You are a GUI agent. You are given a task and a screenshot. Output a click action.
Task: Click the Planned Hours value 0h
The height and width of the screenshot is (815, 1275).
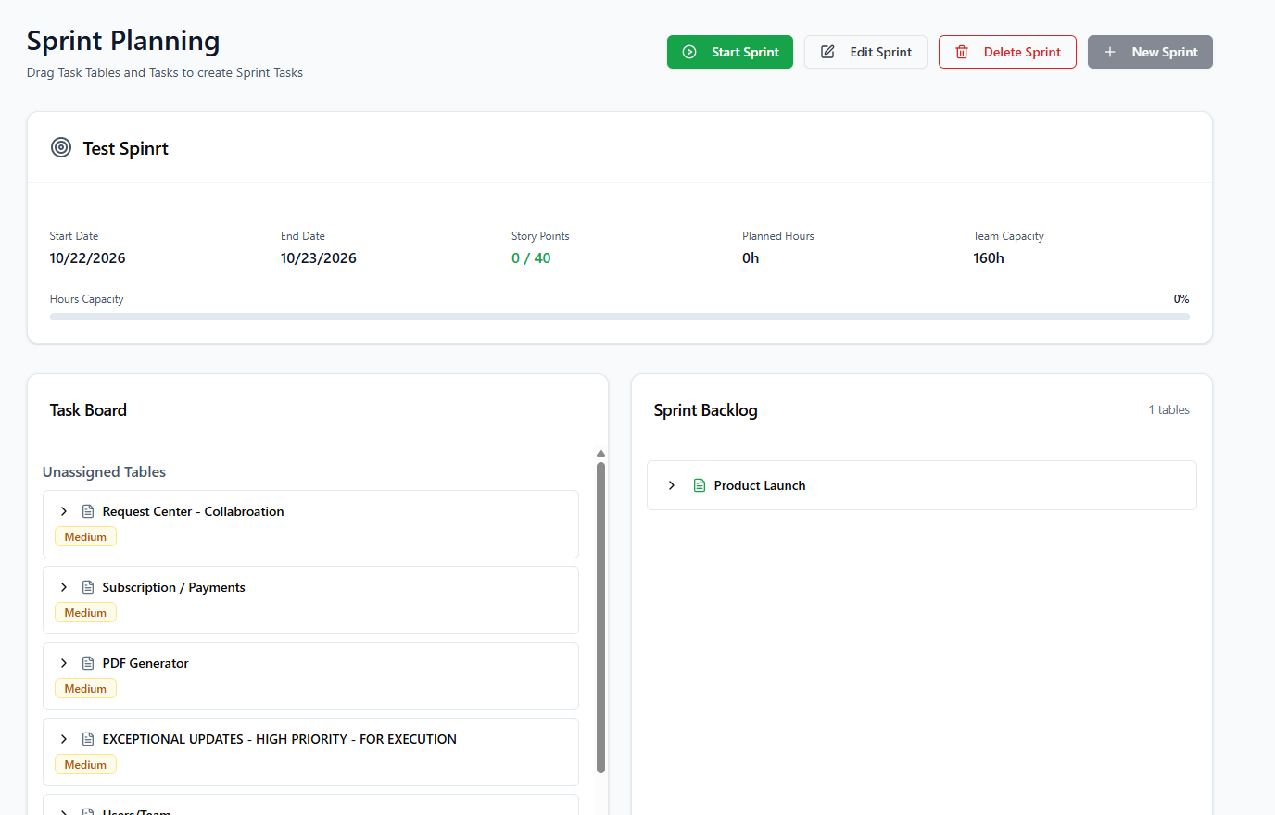pos(751,258)
